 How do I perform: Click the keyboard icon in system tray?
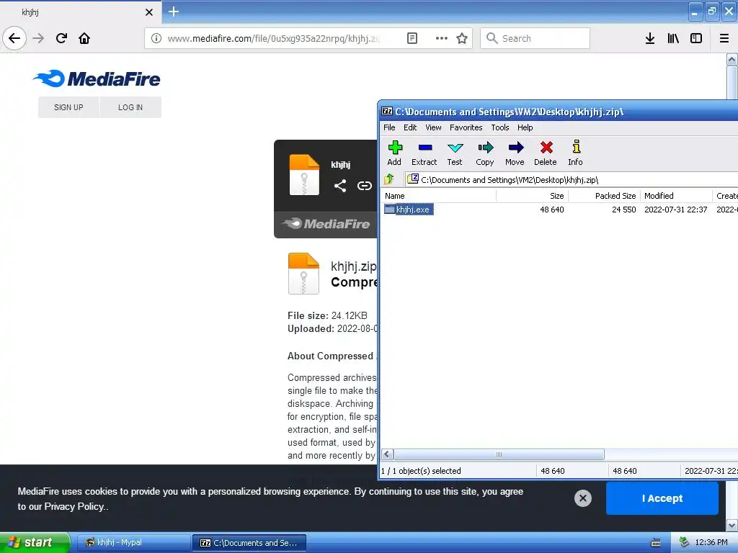tap(656, 543)
